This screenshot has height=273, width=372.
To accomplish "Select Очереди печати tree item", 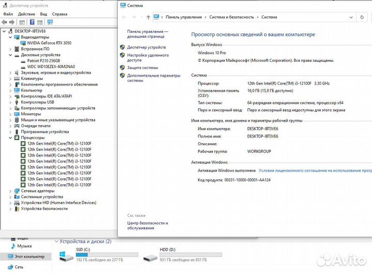I will click(x=36, y=126).
